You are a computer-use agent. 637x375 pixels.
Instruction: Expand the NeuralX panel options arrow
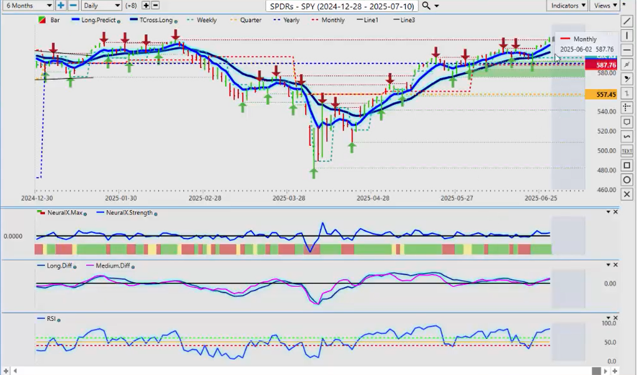tap(608, 212)
